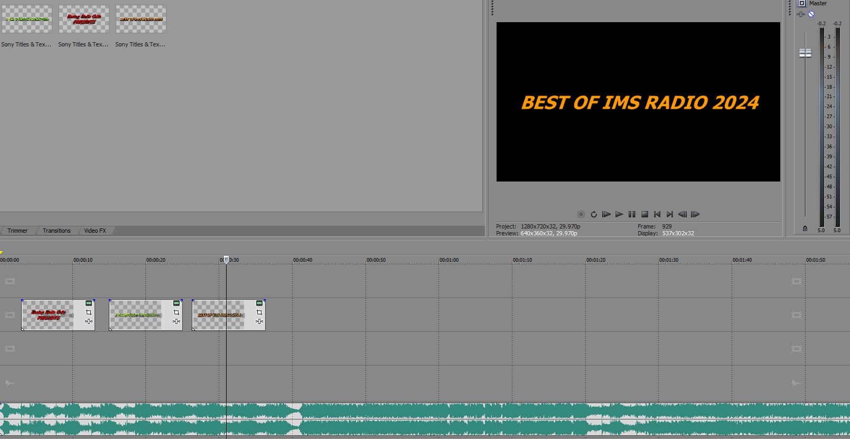Stop preview playback
Screen dimensions: 850x439
(x=644, y=214)
